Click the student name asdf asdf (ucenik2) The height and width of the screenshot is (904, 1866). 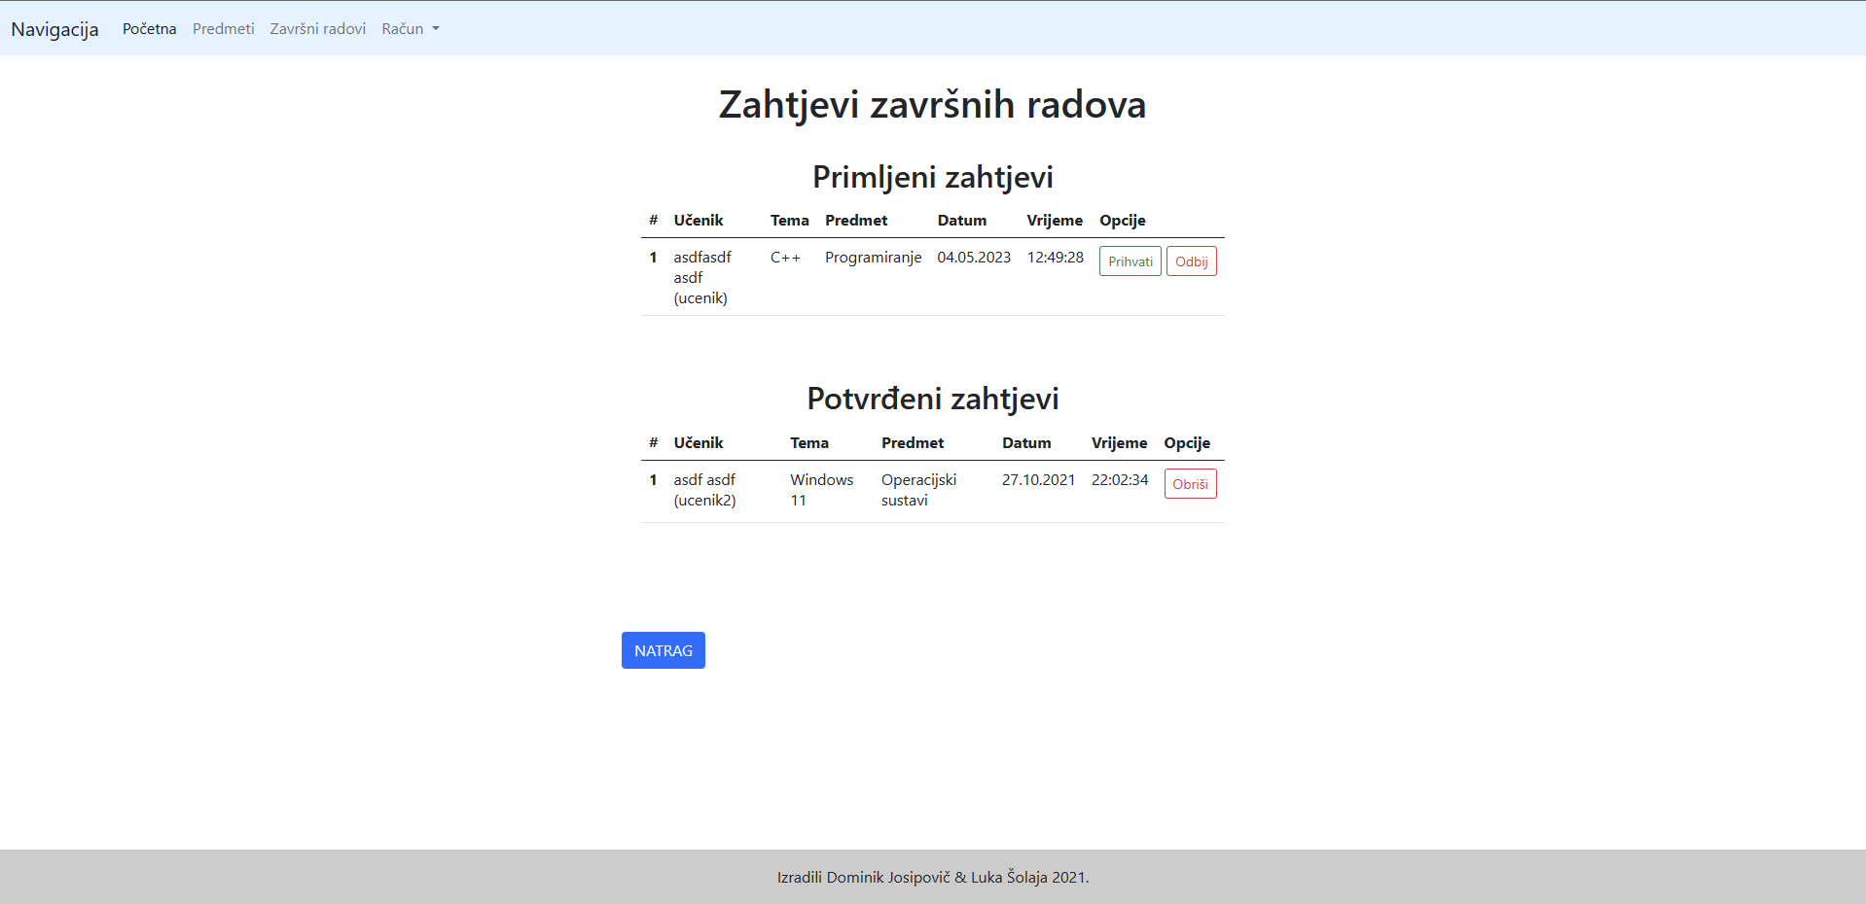(x=704, y=490)
